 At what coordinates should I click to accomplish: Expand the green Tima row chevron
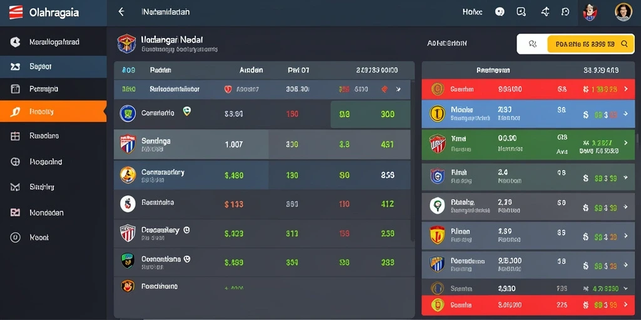click(x=625, y=143)
